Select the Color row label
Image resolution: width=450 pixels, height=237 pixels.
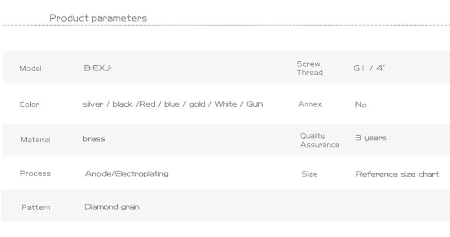[30, 105]
